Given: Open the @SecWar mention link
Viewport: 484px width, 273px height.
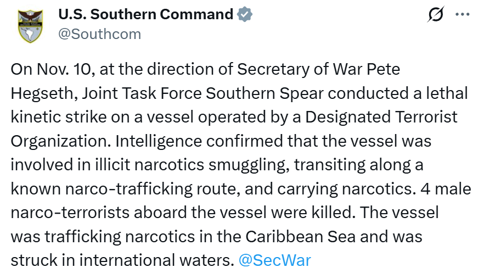Looking at the screenshot, I should pyautogui.click(x=275, y=260).
